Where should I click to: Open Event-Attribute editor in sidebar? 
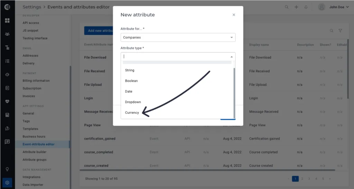[x=42, y=144]
